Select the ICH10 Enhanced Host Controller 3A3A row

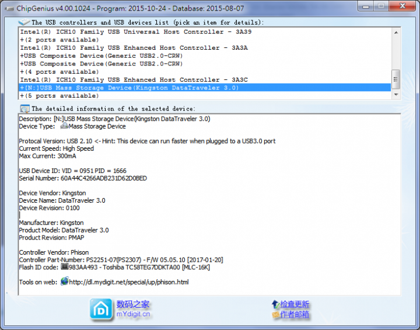tap(205, 48)
